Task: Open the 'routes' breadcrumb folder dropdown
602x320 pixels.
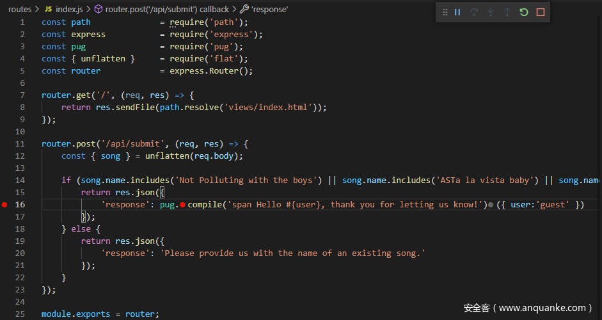Action: click(20, 10)
